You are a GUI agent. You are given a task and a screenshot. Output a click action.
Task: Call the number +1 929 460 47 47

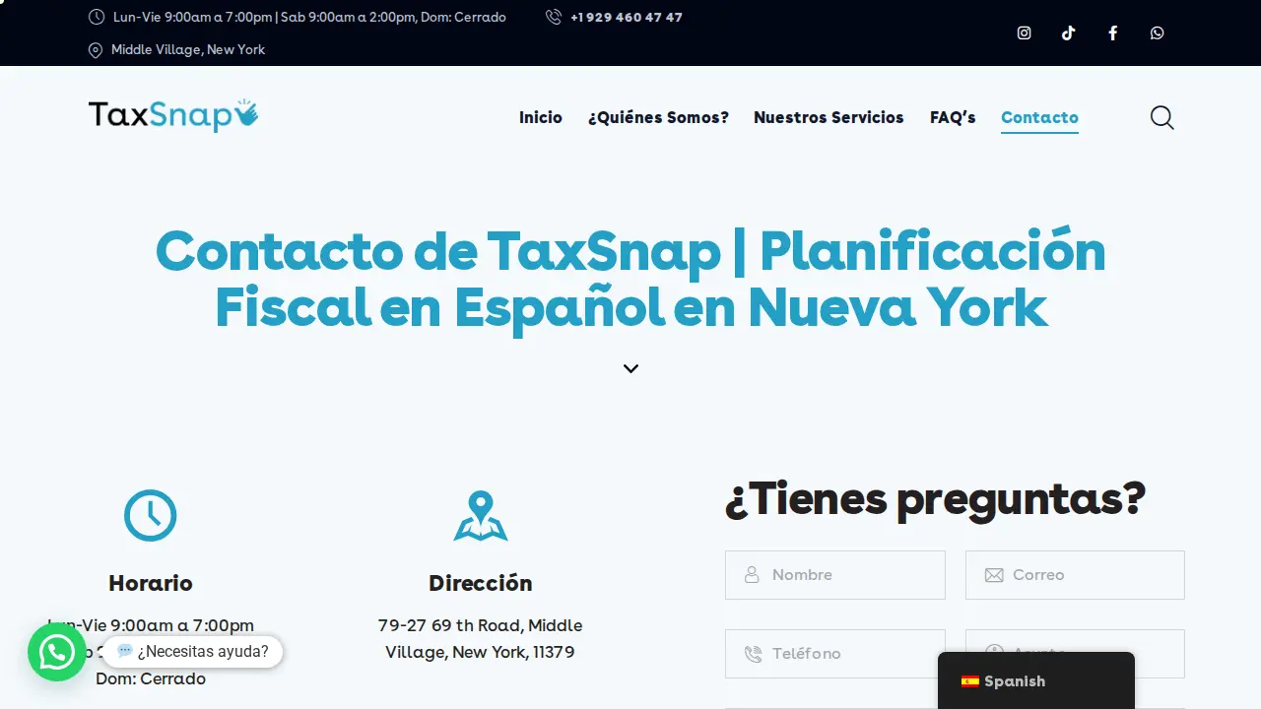coord(627,17)
